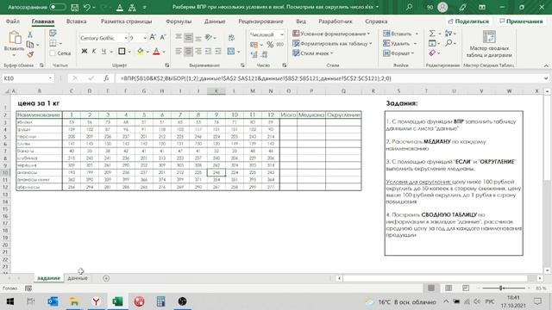Open the Разработчик tab
Image resolution: width=552 pixels, height=310 pixels.
click(x=336, y=22)
